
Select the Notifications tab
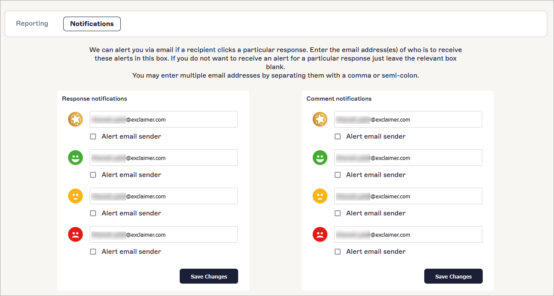pyautogui.click(x=92, y=24)
